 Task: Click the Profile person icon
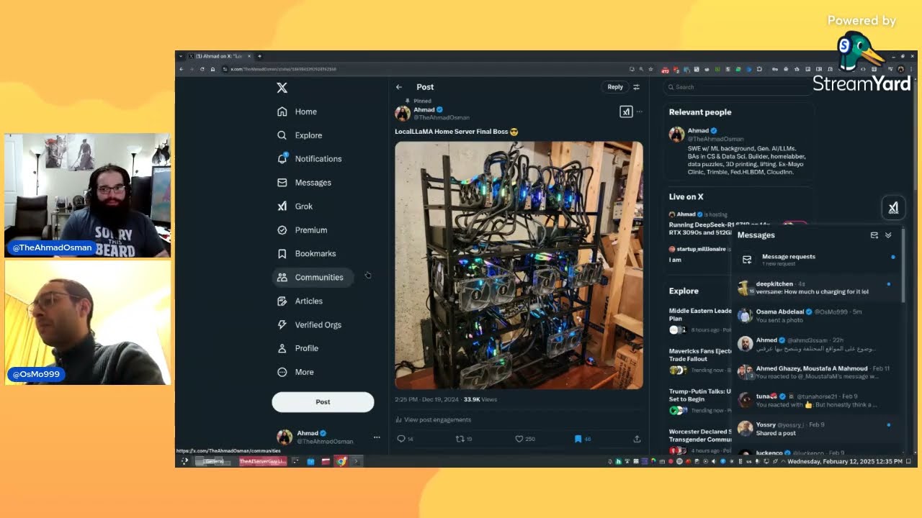click(282, 349)
